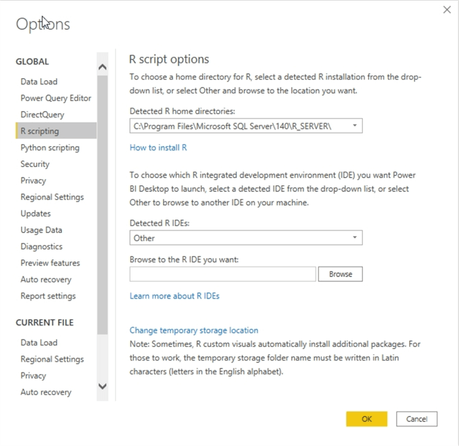The image size is (459, 446).
Task: Click Change temporary storage location link
Action: tap(194, 330)
